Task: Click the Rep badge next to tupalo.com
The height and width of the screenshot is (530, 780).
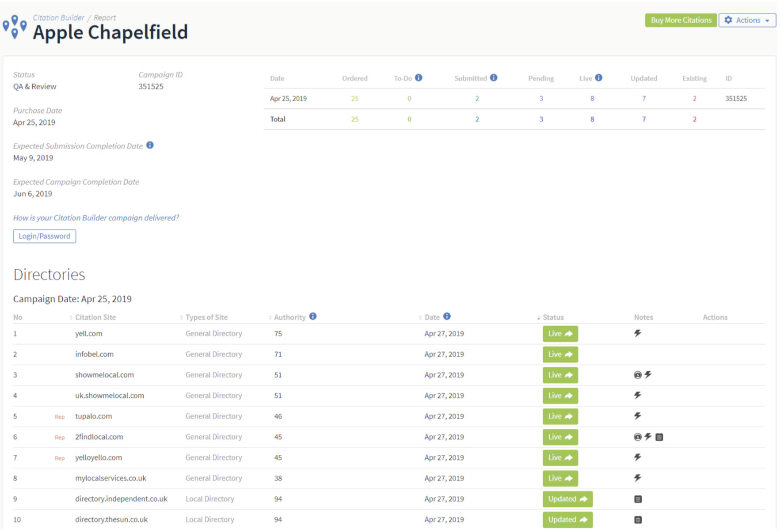Action: (59, 416)
